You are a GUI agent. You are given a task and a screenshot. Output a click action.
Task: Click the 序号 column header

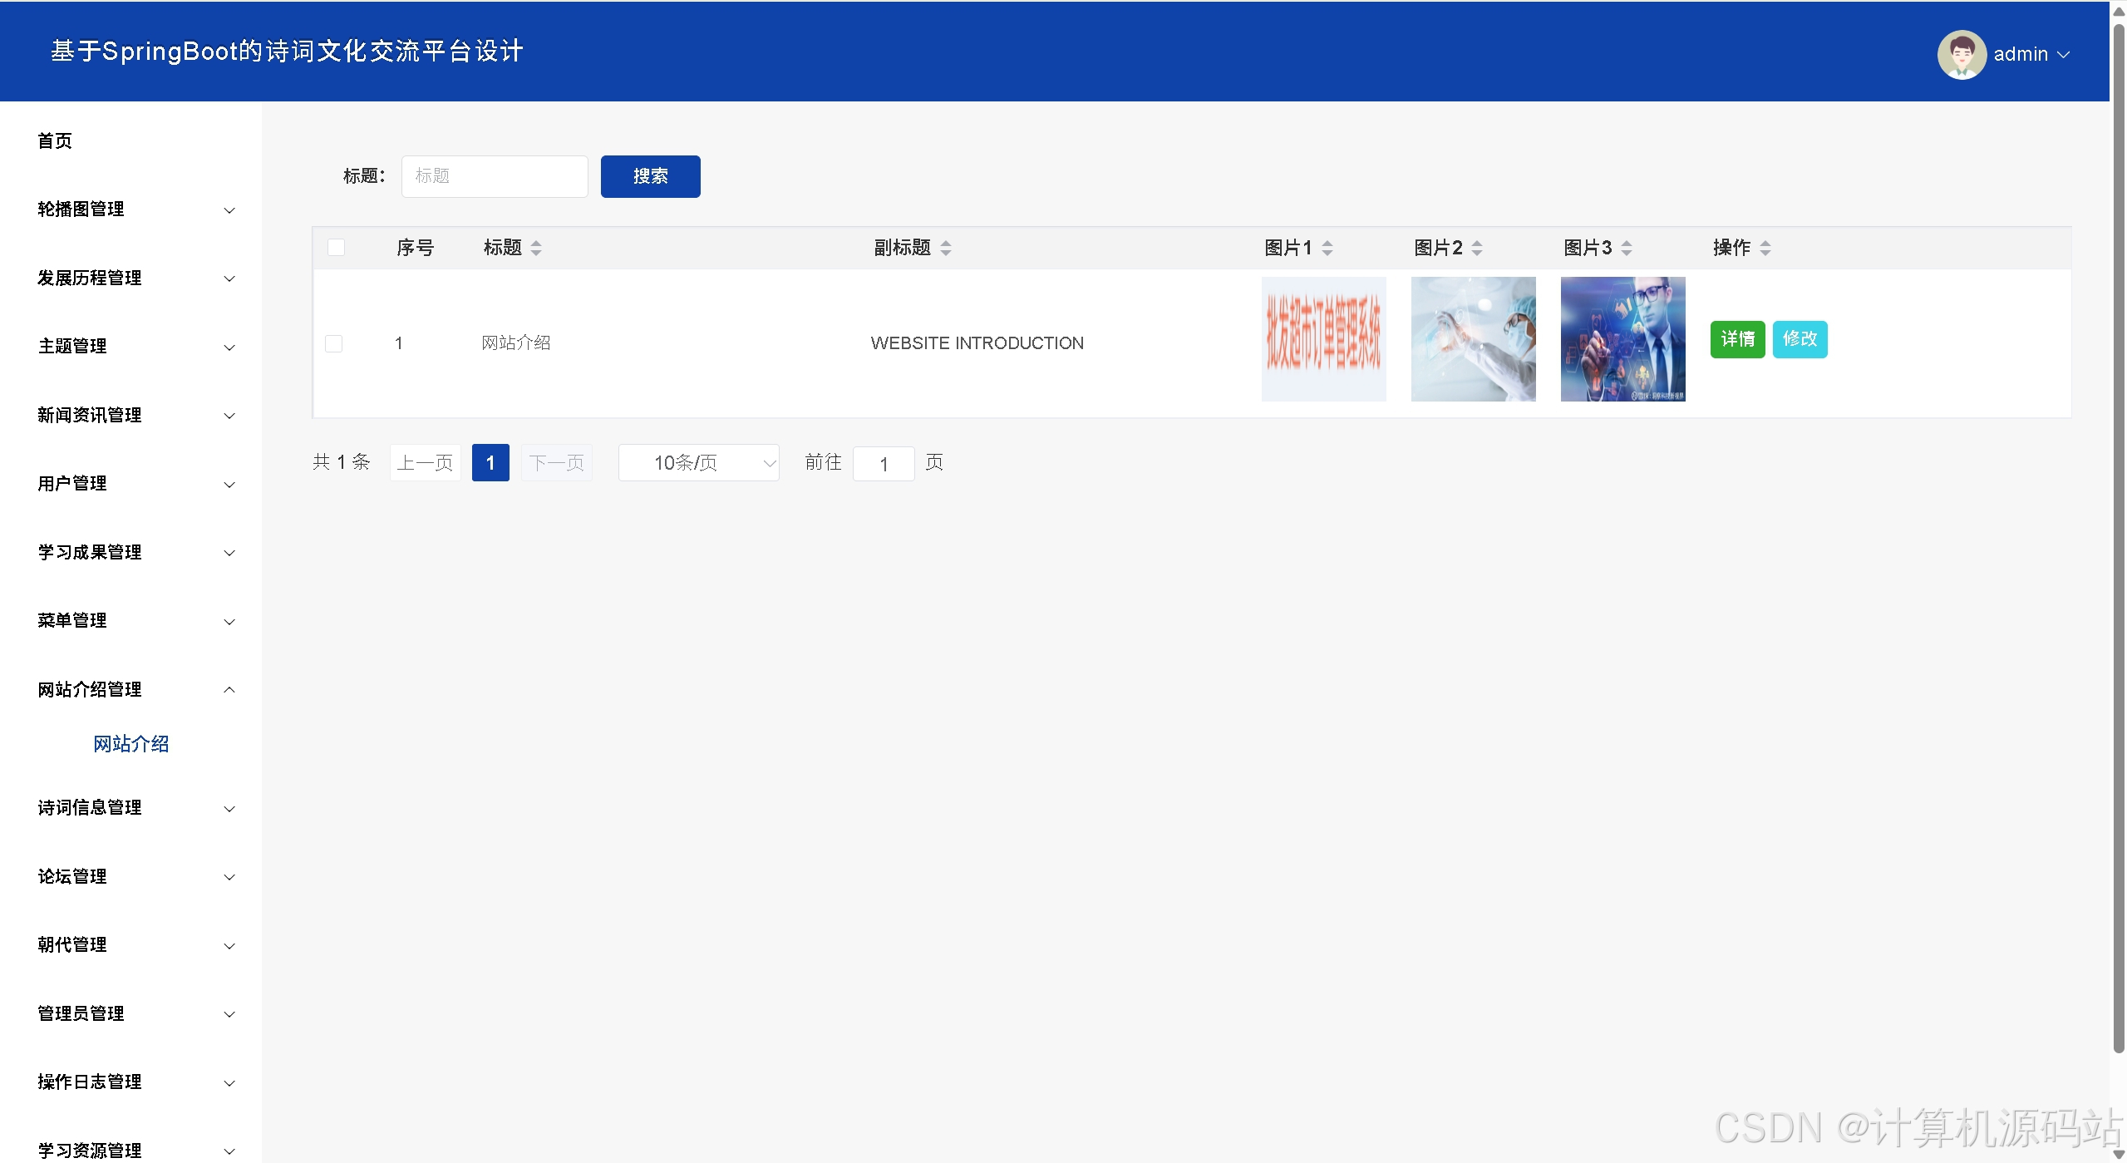415,248
